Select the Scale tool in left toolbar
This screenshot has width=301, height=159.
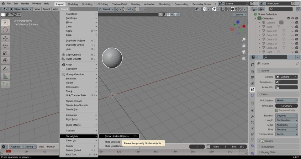pyautogui.click(x=5, y=53)
